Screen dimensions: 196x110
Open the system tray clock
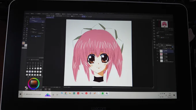click(169, 95)
